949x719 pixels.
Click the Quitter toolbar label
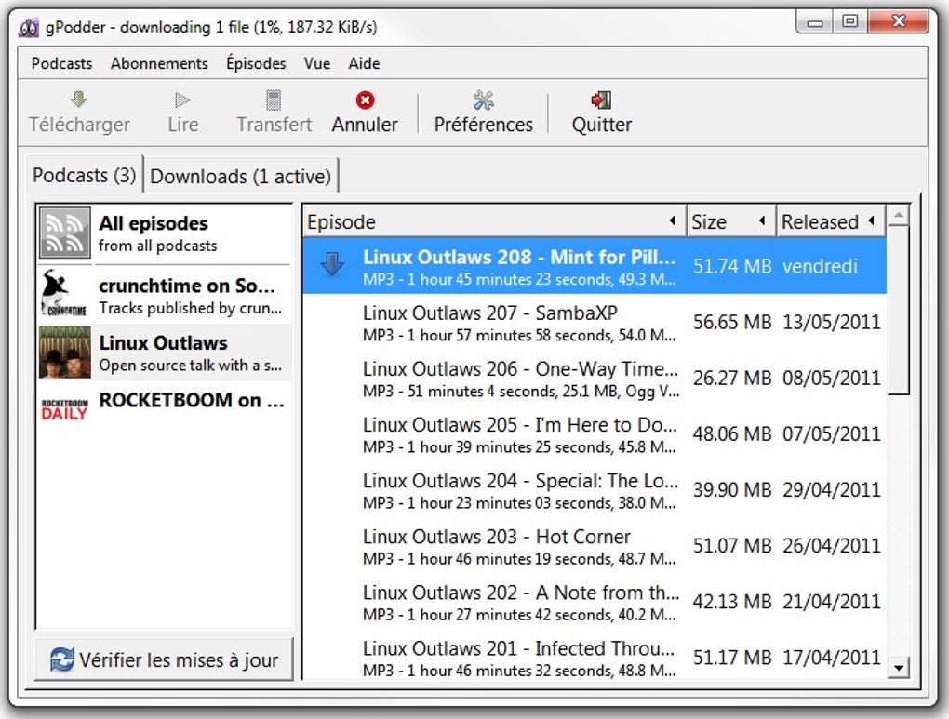click(x=602, y=125)
